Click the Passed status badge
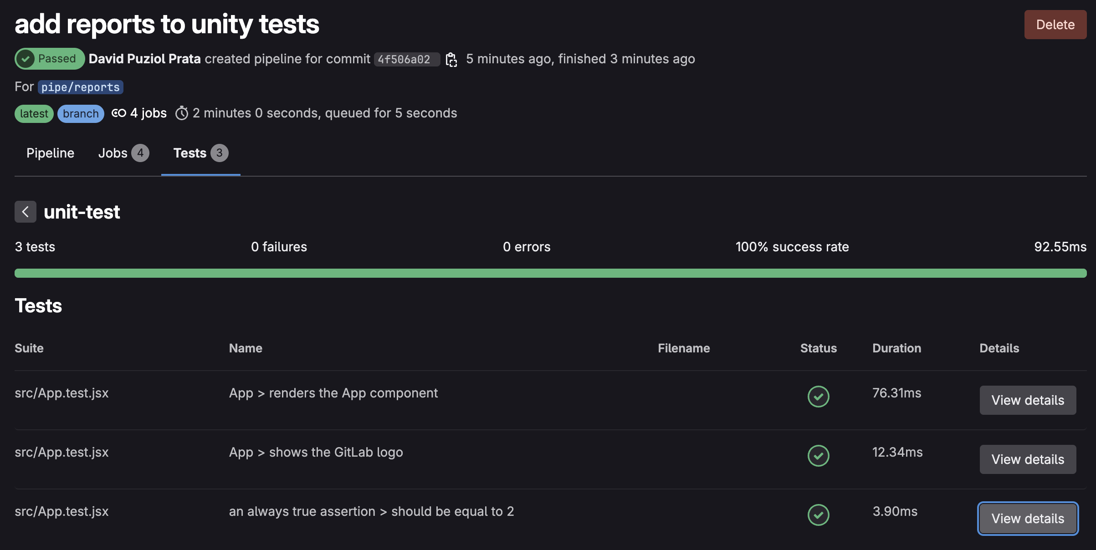This screenshot has height=550, width=1096. point(49,59)
